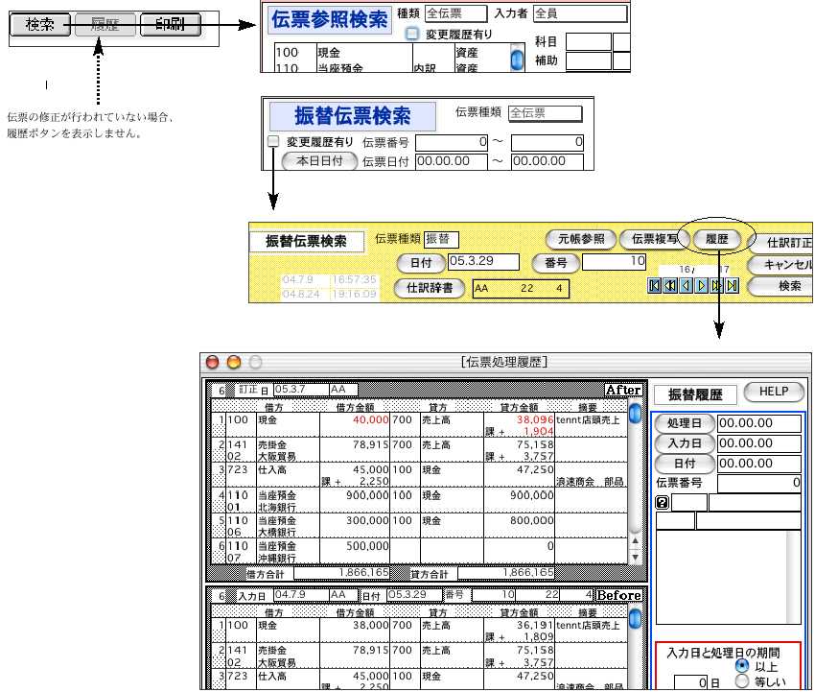The height and width of the screenshot is (692, 815).
Task: Click the single-step next record arrow
Action: pyautogui.click(x=702, y=285)
